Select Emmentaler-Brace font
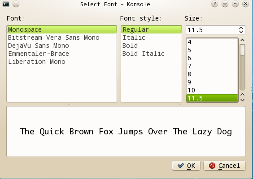Viewport: 253px width, 179px height. click(x=61, y=54)
